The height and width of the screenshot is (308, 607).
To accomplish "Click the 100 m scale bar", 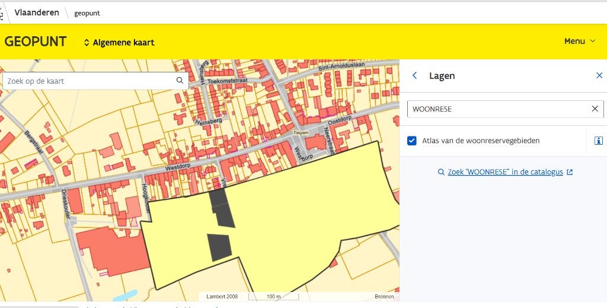I will click(x=274, y=296).
